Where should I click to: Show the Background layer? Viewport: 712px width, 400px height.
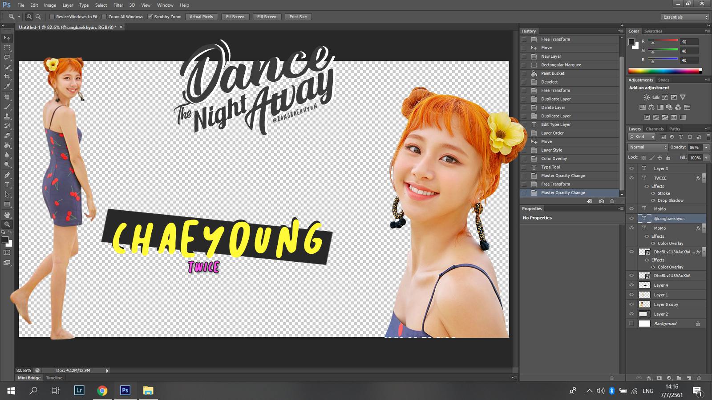point(631,324)
